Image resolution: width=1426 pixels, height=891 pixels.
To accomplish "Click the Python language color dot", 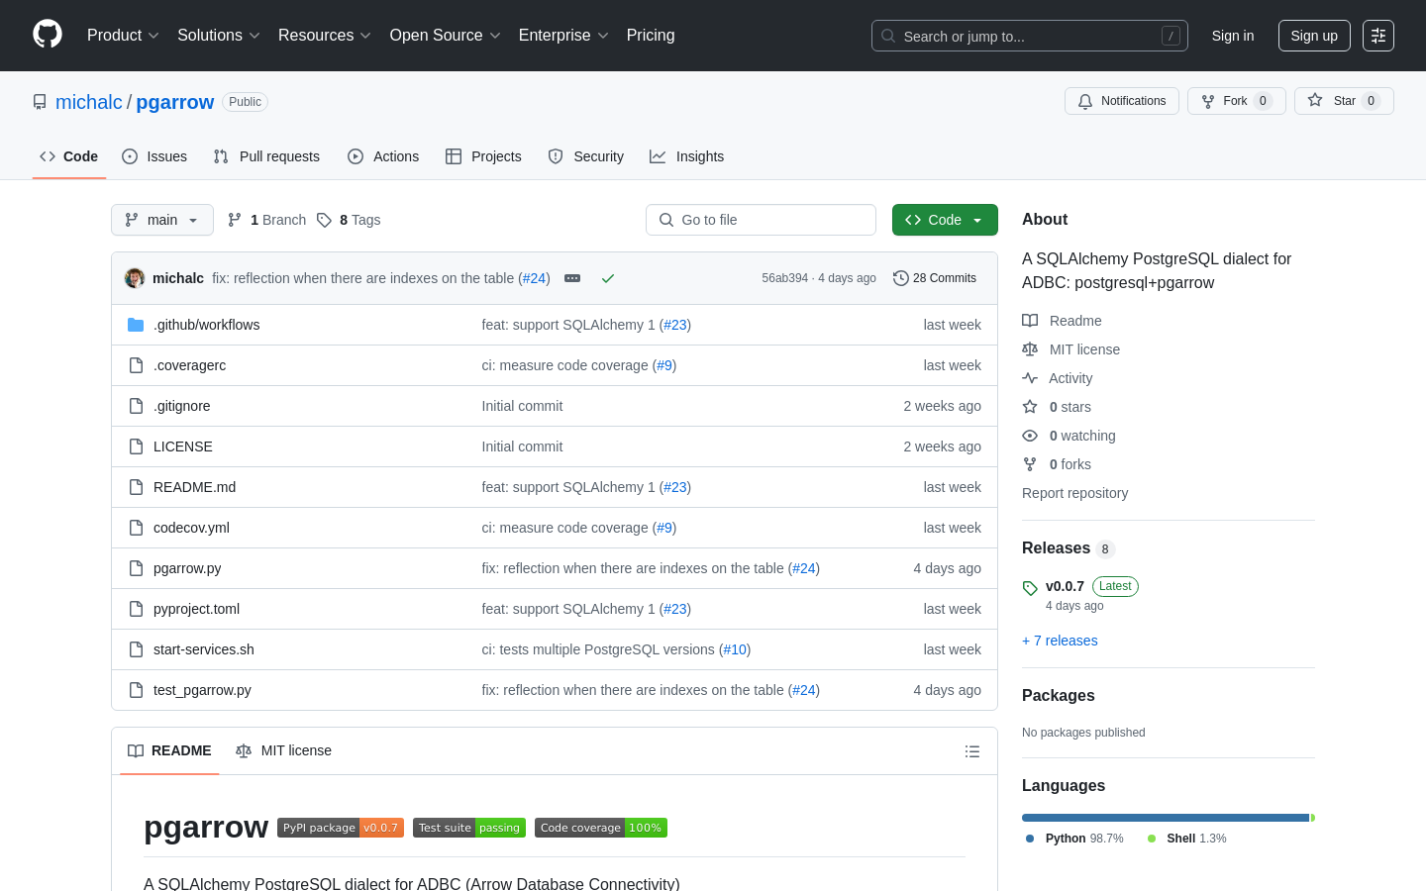I will point(1030,839).
